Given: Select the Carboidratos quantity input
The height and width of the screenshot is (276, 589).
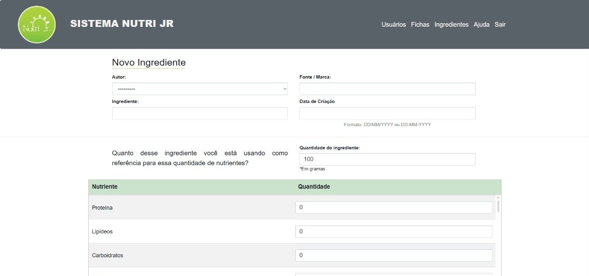Looking at the screenshot, I should [x=393, y=255].
